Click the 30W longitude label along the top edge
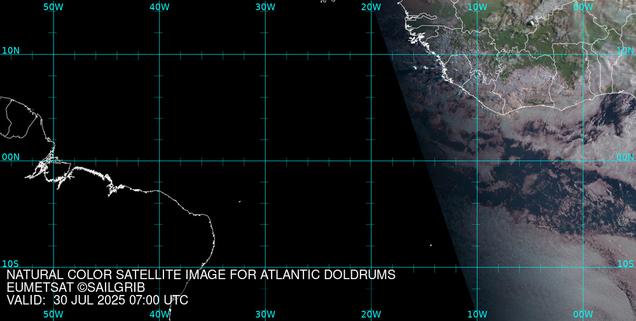This screenshot has width=636, height=321. coord(266,7)
